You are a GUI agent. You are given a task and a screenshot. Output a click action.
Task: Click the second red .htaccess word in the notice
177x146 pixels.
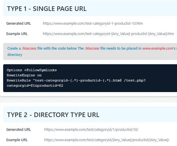[x=92, y=48]
